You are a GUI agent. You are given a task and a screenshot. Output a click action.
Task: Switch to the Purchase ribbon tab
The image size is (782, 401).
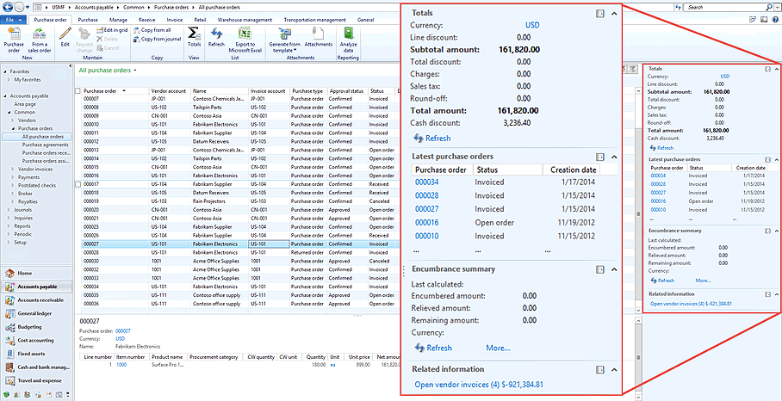[88, 20]
